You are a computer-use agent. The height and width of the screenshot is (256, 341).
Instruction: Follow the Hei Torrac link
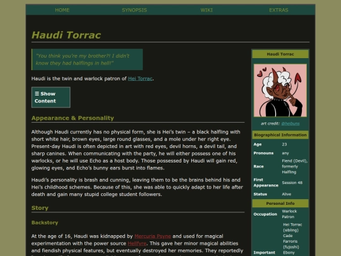140,78
